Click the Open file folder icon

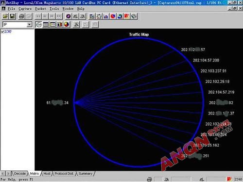pos(5,16)
